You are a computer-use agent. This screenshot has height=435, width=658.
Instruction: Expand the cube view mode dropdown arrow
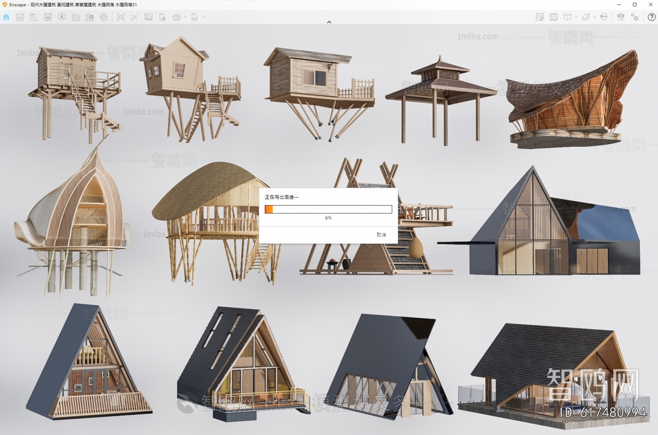[577, 17]
